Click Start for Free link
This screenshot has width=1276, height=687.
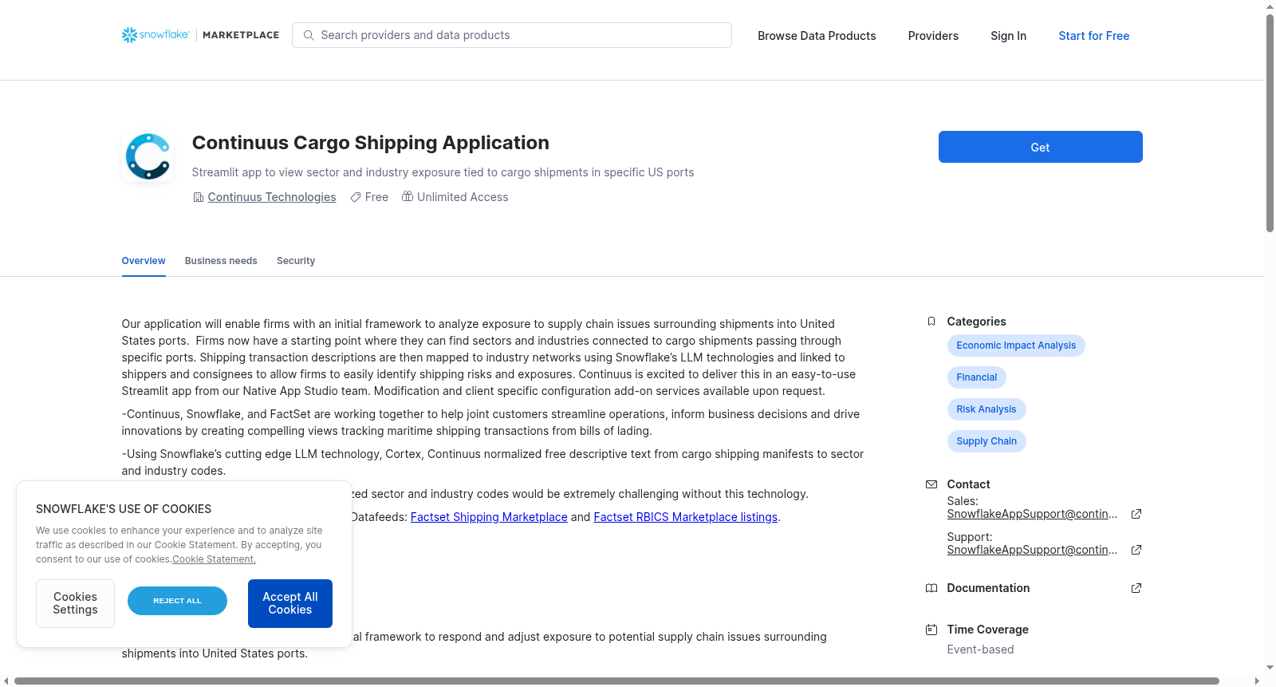click(x=1093, y=36)
